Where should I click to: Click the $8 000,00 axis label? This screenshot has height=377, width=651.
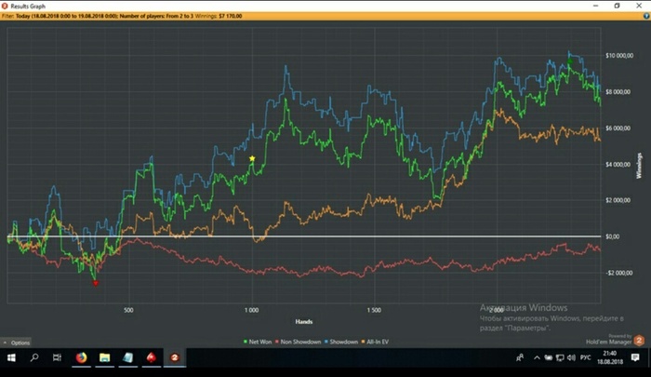tap(618, 92)
